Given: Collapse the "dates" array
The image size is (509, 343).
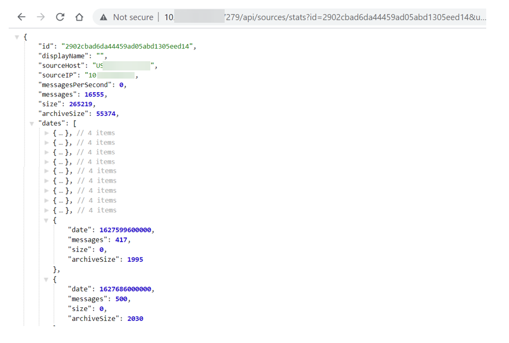Looking at the screenshot, I should tap(32, 124).
